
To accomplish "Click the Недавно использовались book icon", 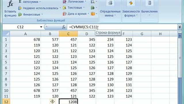I will pyautogui.click(x=20, y=8).
